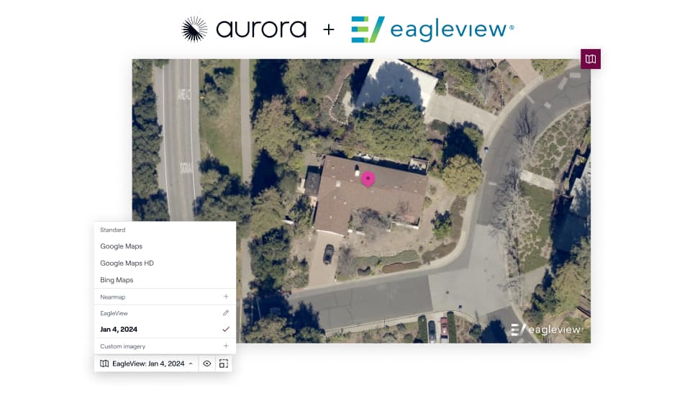Open the EagleView: Jan 4, 2024 selector
Image resolution: width=695 pixels, height=393 pixels.
pyautogui.click(x=146, y=363)
